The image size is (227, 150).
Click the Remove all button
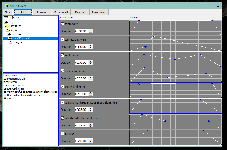[x=61, y=12]
